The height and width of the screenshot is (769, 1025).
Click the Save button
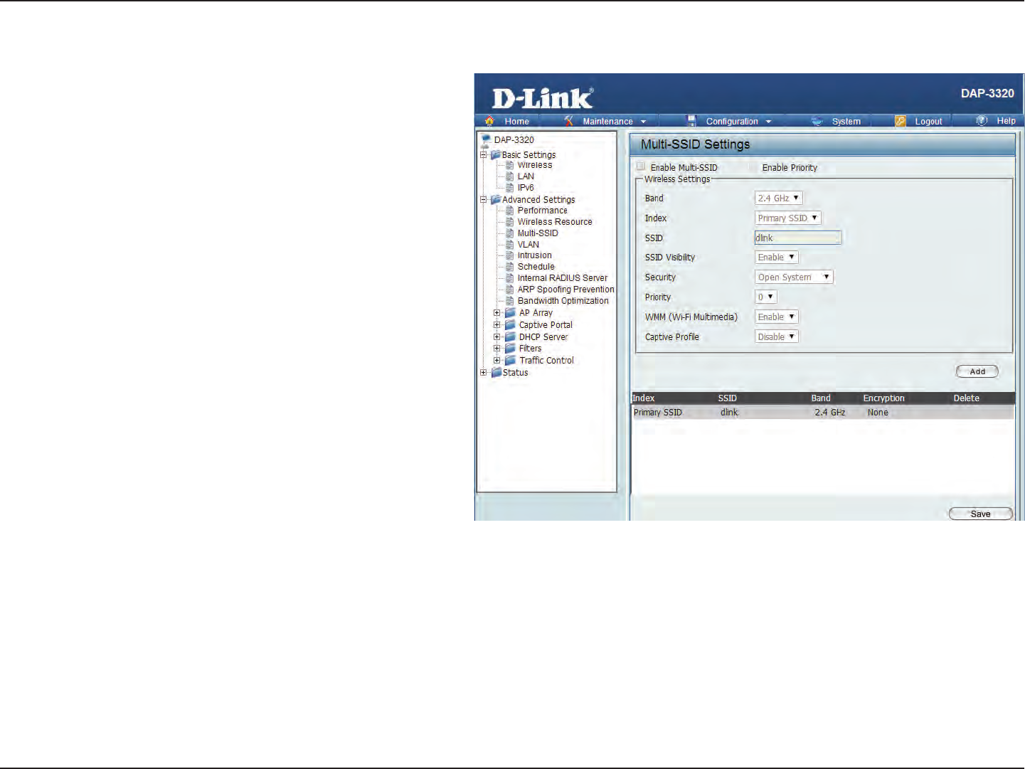coord(980,514)
